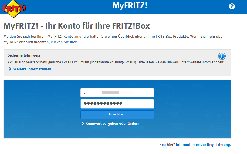247x154 pixels.
Task: Expand Weitere Informationen chevron
Action: pos(10,69)
